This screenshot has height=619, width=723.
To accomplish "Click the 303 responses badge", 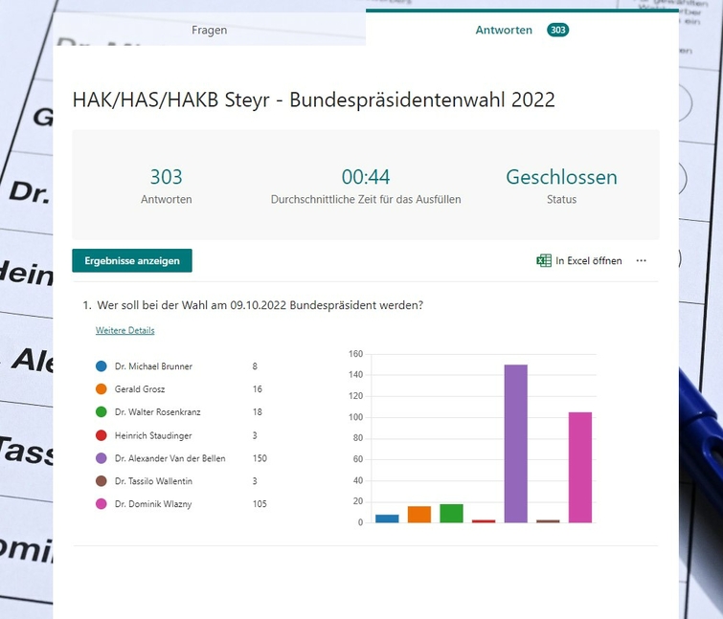I will tap(558, 30).
